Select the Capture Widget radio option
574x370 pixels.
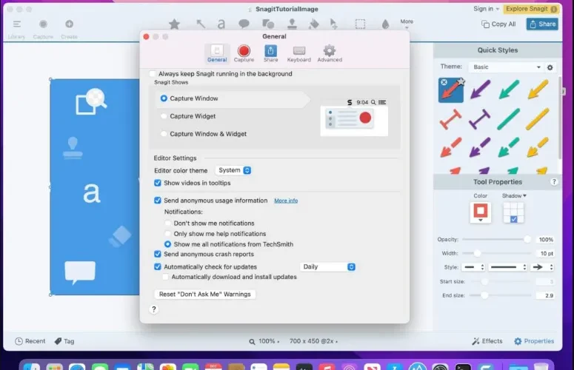[164, 116]
